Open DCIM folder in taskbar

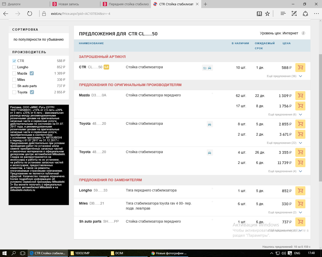129,253
